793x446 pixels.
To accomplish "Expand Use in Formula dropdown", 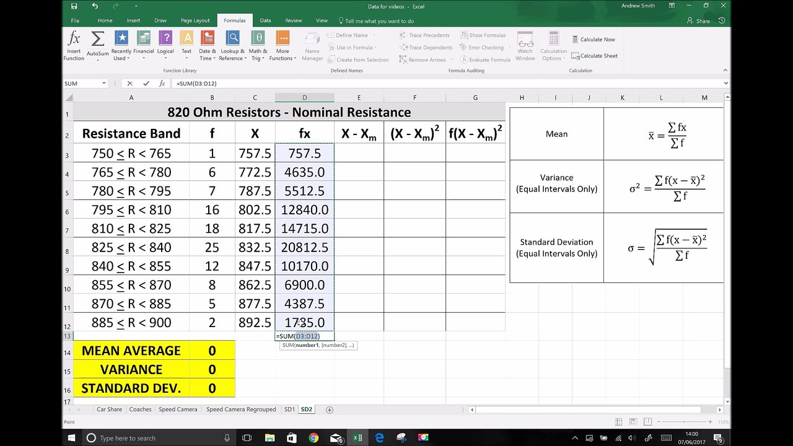I will point(376,48).
